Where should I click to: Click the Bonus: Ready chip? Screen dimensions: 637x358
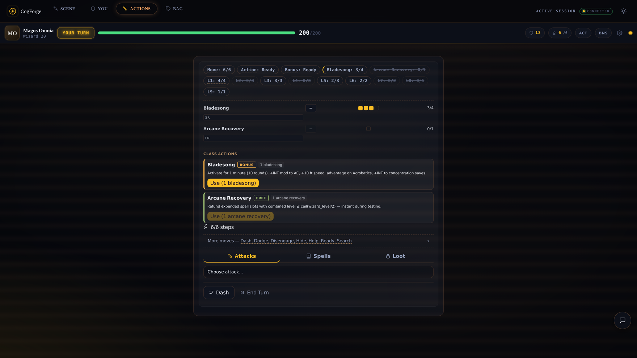(x=300, y=70)
